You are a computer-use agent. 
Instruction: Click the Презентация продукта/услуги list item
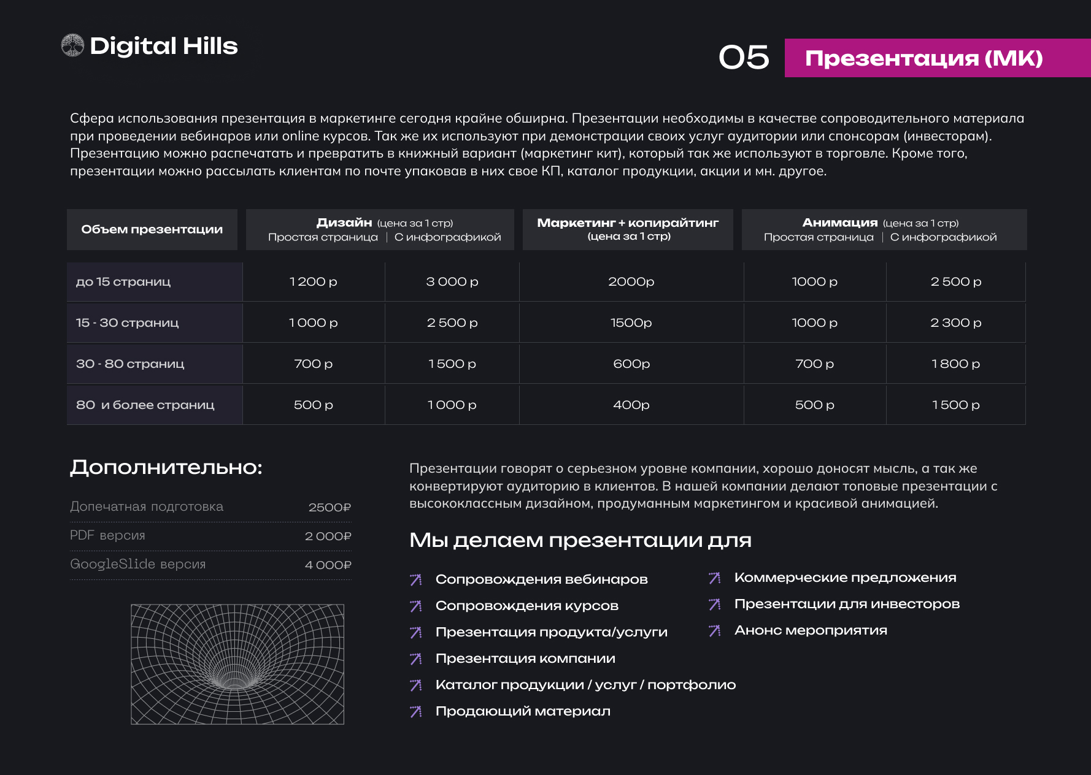(x=551, y=632)
